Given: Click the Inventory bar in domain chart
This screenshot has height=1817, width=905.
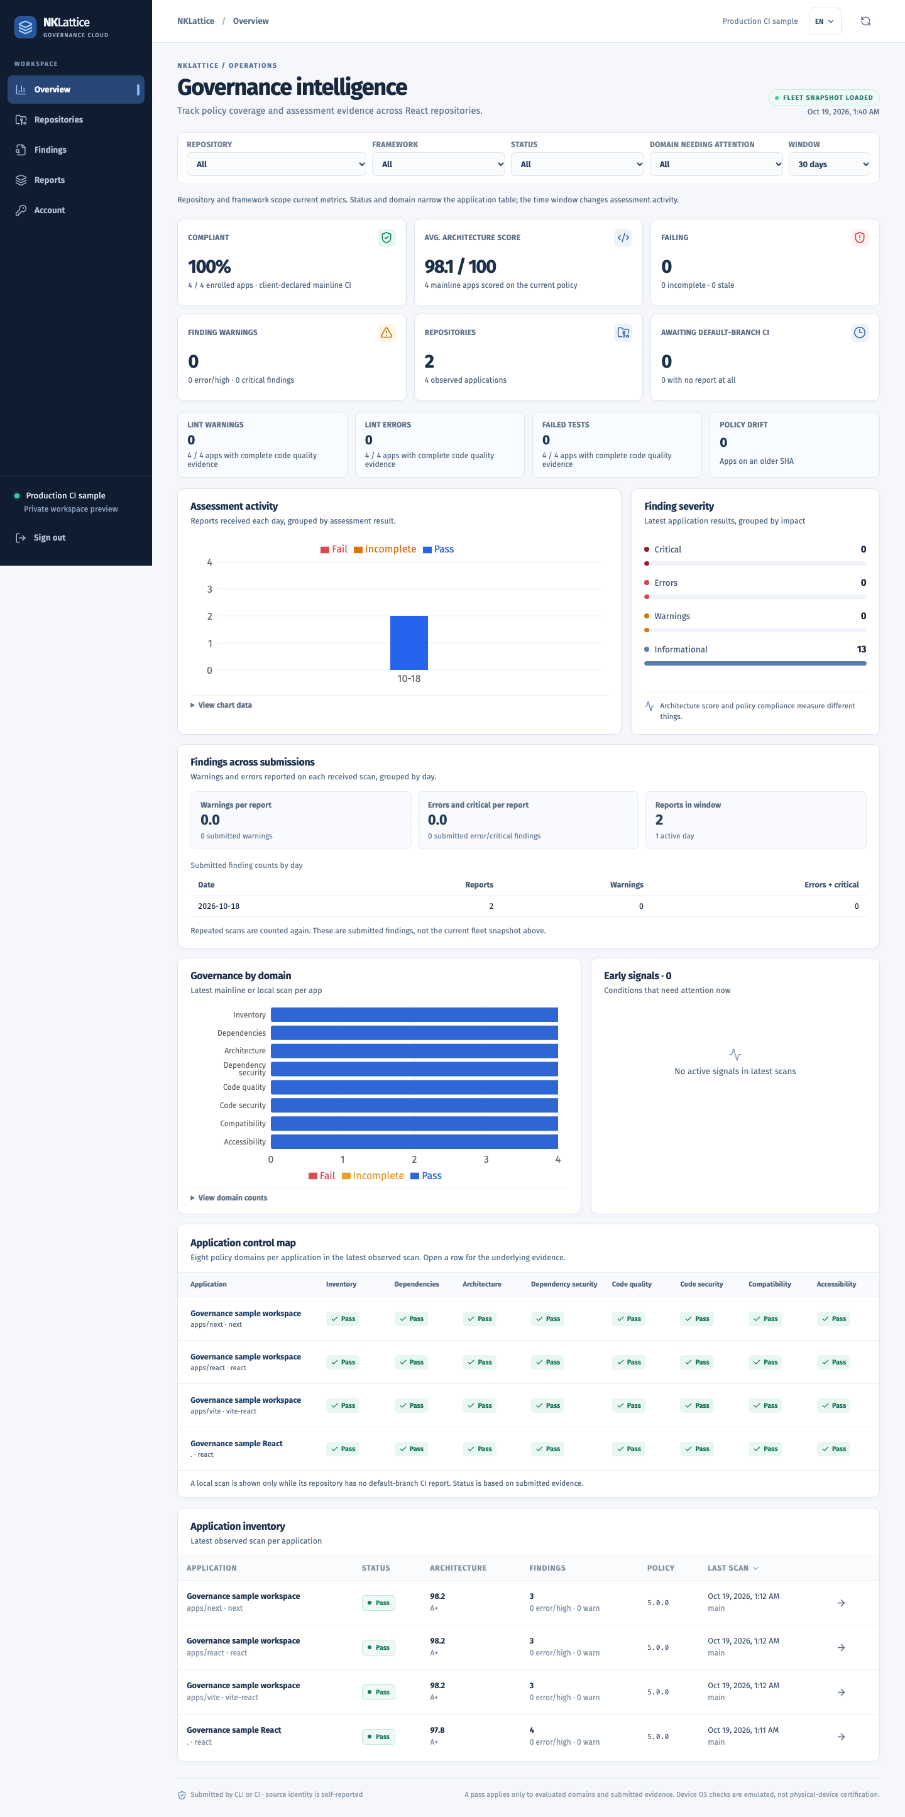Looking at the screenshot, I should pyautogui.click(x=414, y=1015).
